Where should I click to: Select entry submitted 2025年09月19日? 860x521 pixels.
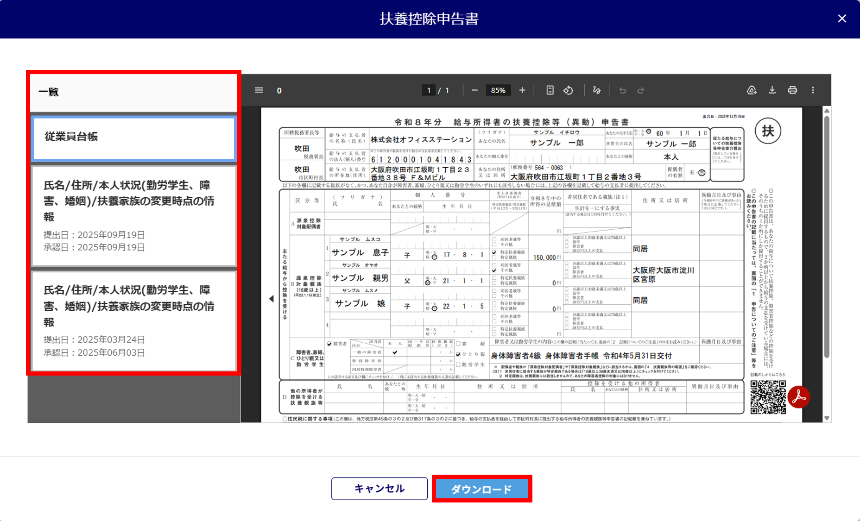[134, 216]
